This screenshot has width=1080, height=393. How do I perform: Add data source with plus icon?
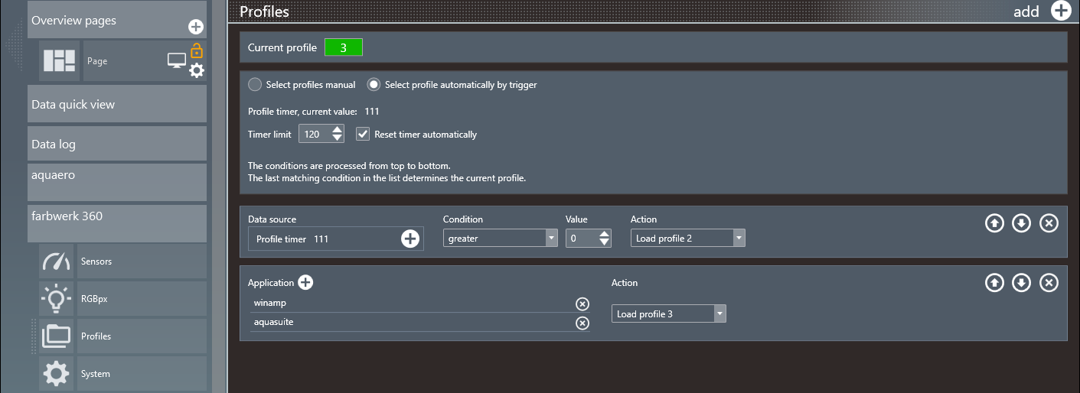click(x=410, y=239)
